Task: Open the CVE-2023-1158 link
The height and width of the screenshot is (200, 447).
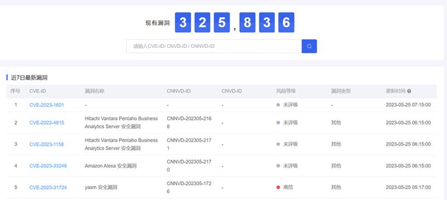Action: tap(47, 144)
